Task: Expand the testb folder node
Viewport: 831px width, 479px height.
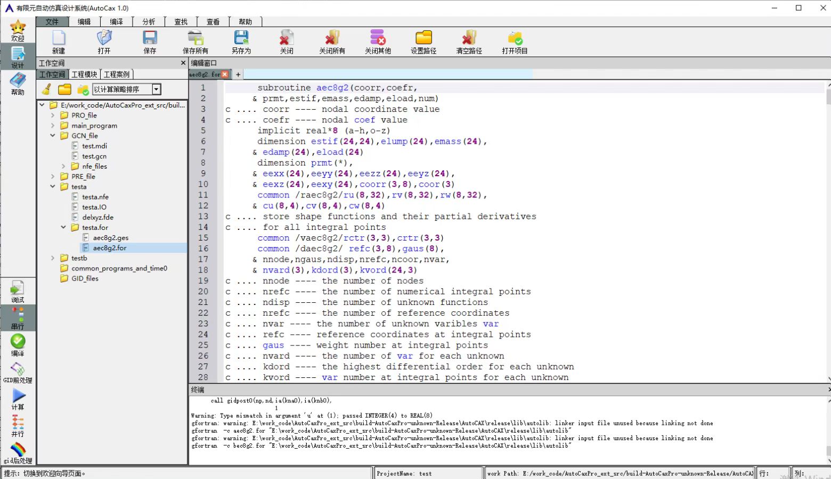Action: pyautogui.click(x=53, y=258)
